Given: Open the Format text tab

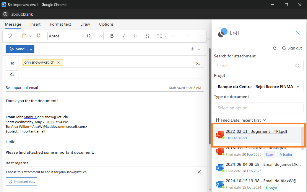Looking at the screenshot, I should (x=61, y=24).
